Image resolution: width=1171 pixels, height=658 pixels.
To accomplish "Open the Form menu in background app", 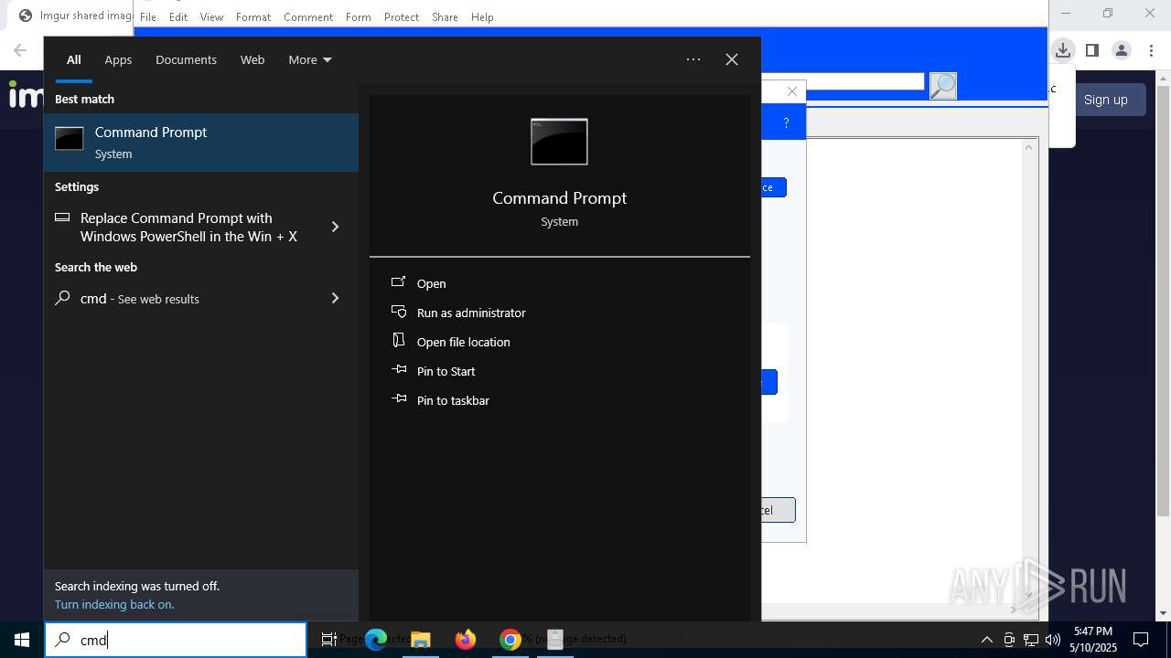I will tap(359, 16).
